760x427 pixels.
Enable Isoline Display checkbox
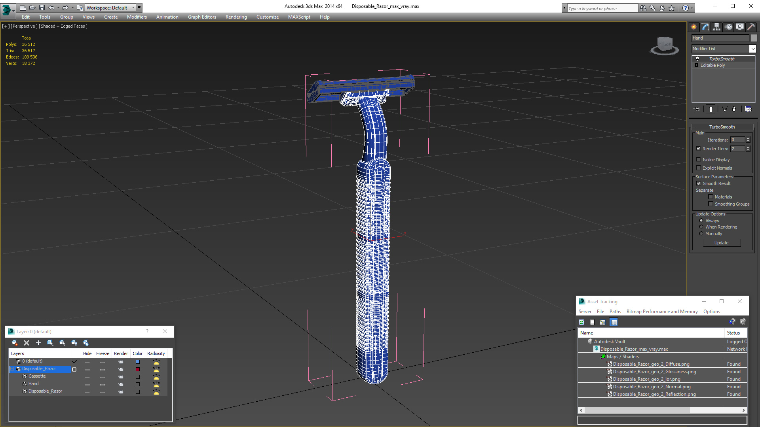pyautogui.click(x=699, y=160)
